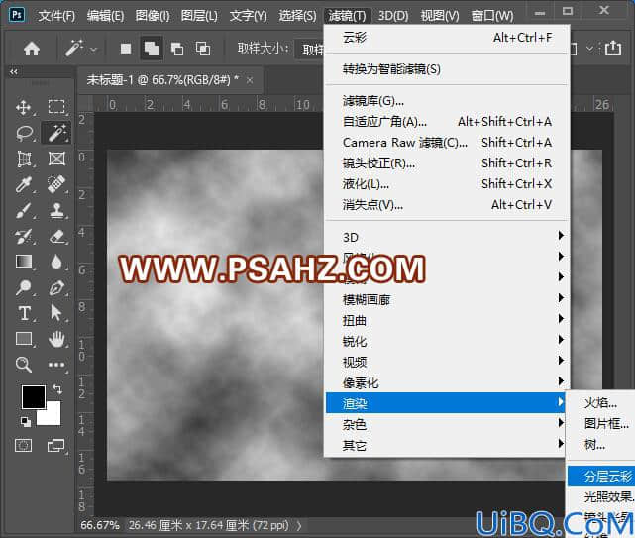Collapse the toolbox panel arrows

pos(14,71)
